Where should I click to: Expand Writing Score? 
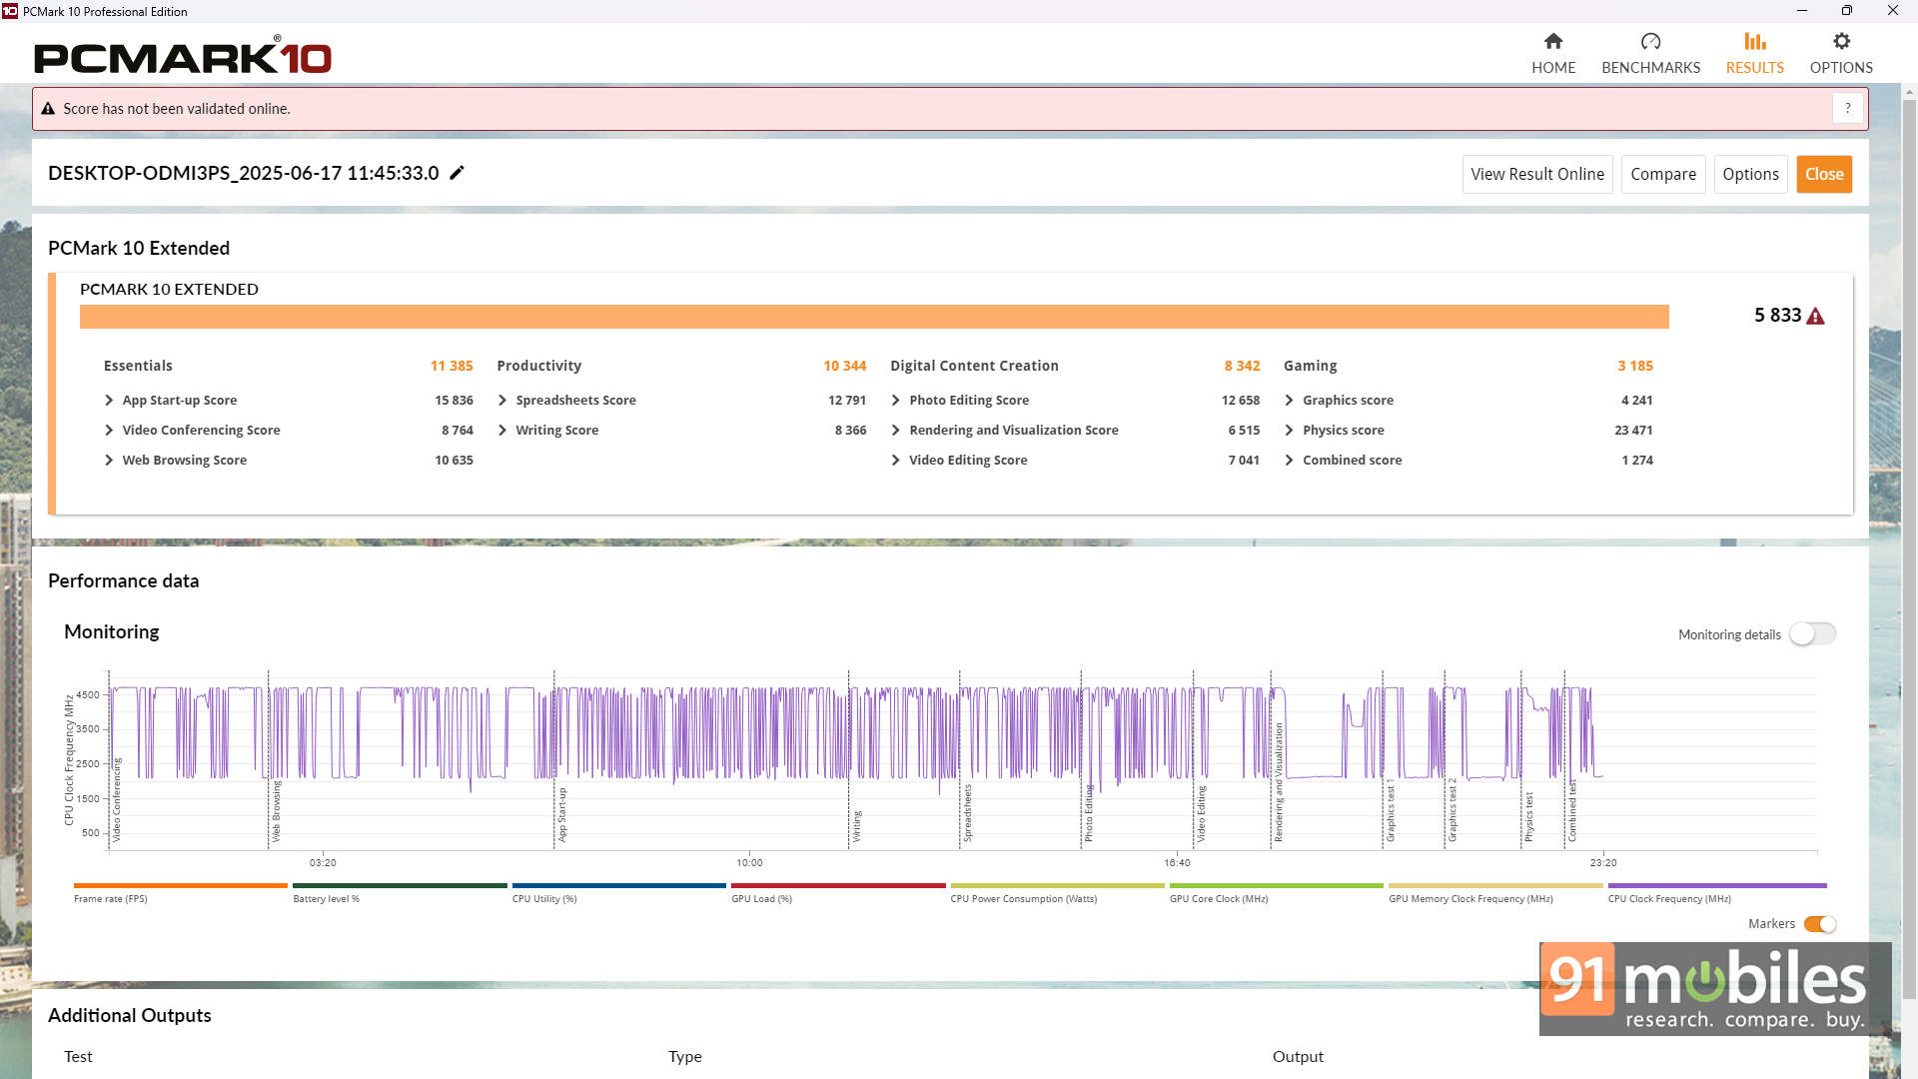point(502,430)
